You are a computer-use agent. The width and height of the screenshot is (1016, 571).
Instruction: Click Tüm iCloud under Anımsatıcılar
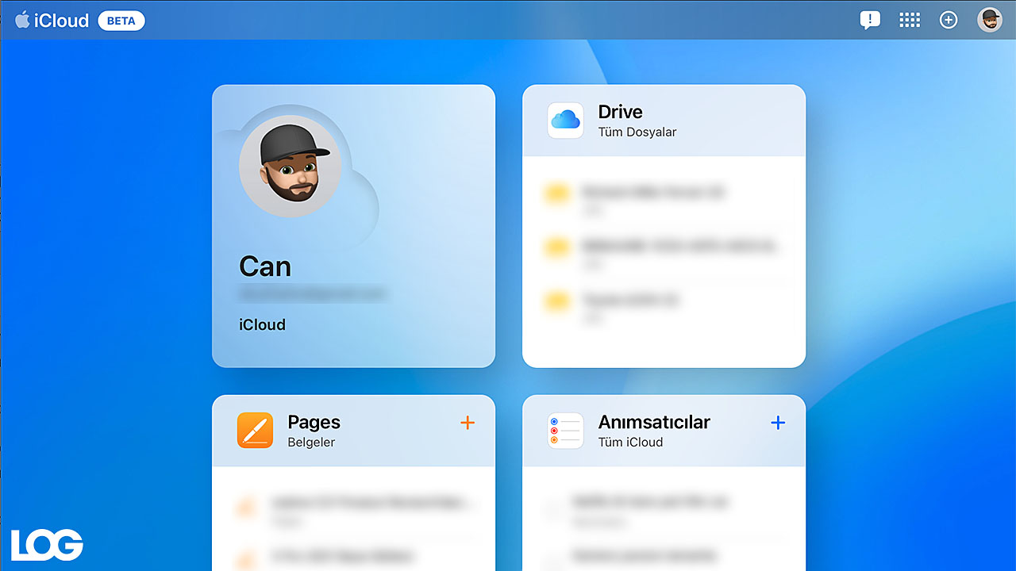pyautogui.click(x=630, y=442)
